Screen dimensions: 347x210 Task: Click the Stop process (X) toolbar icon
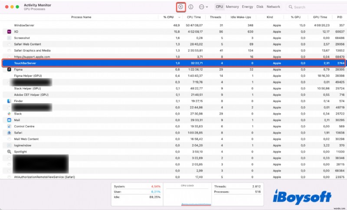(180, 7)
